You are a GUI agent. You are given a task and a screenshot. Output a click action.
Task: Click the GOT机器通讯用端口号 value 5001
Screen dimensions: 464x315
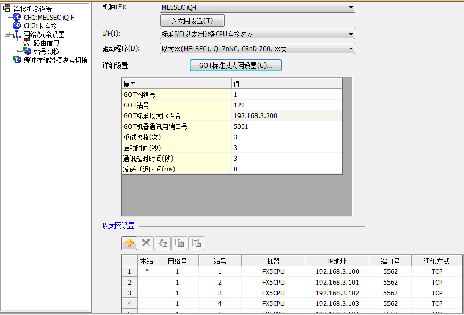(286, 127)
